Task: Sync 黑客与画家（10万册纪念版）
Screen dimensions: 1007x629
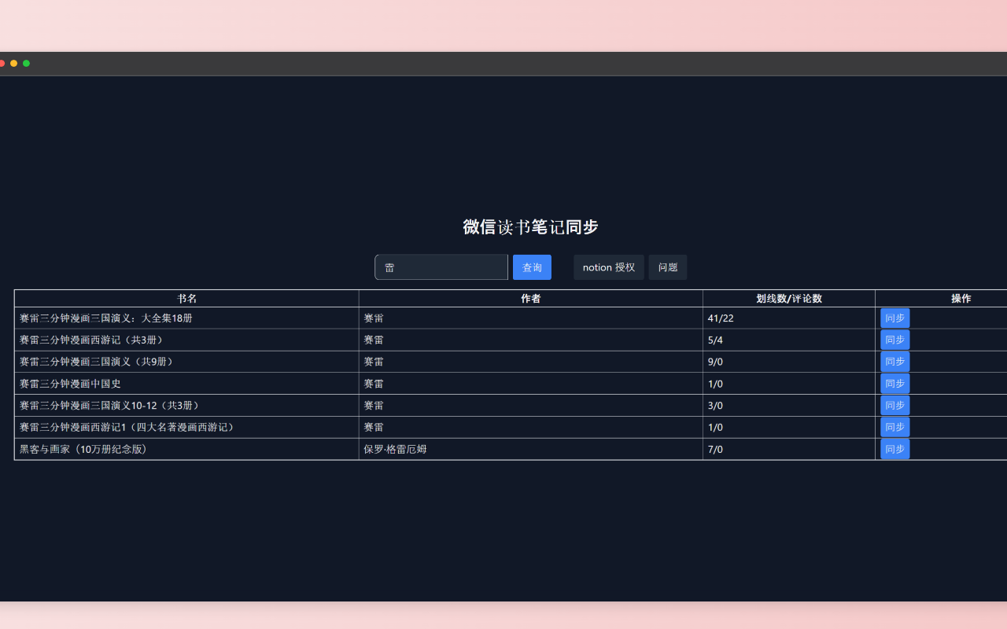Action: pos(895,449)
